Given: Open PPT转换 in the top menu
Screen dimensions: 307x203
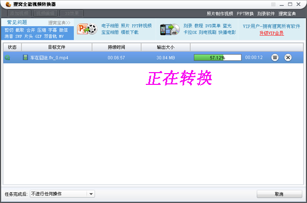Looking at the screenshot, I should pos(245,14).
